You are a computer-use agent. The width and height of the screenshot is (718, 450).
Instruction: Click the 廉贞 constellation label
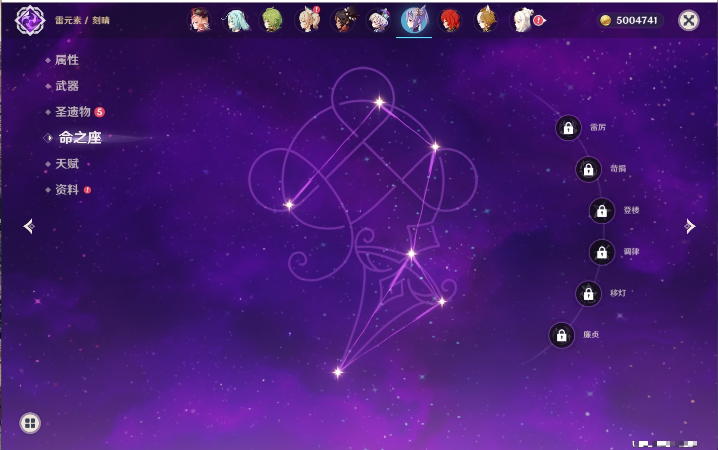pyautogui.click(x=591, y=335)
